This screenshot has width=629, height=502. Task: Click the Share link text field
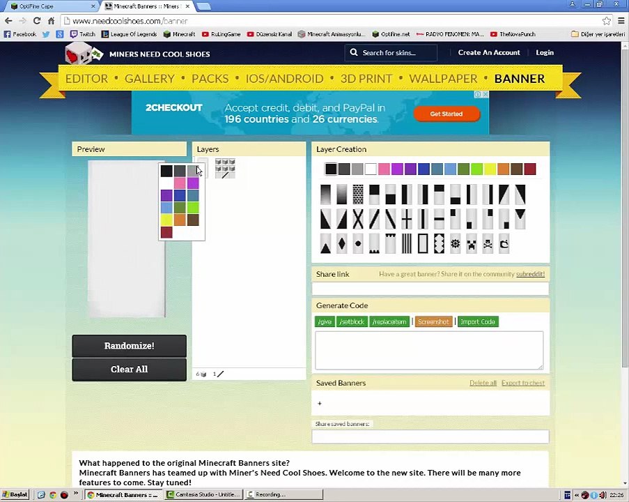click(x=430, y=289)
